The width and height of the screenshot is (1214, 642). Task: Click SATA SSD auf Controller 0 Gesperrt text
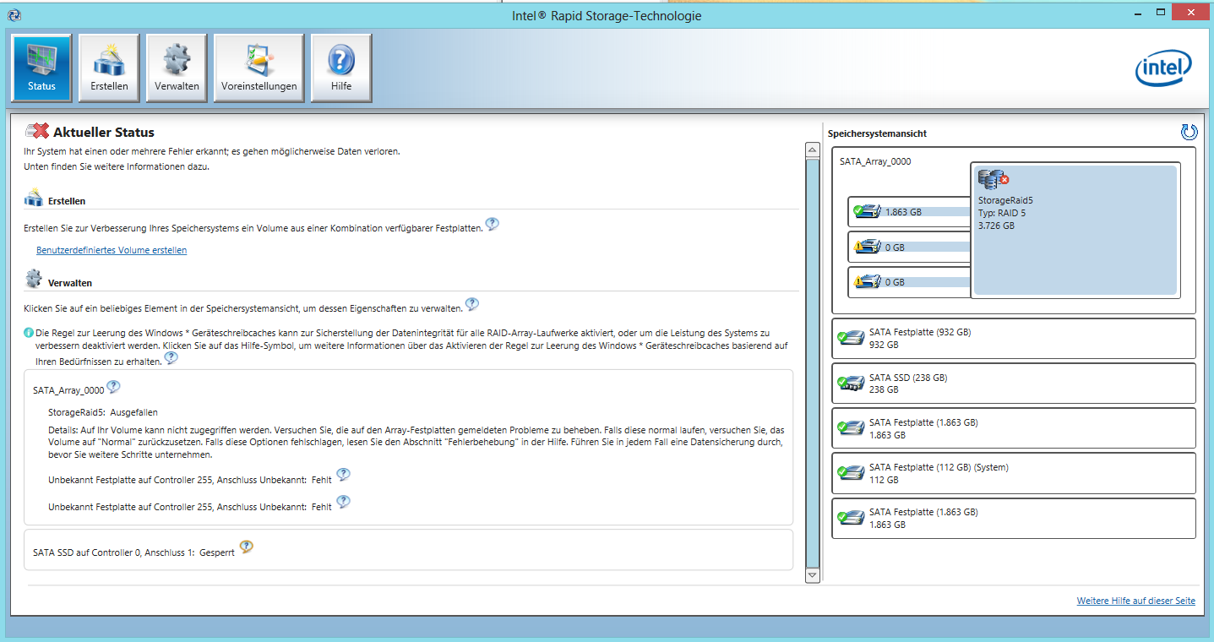pos(133,552)
